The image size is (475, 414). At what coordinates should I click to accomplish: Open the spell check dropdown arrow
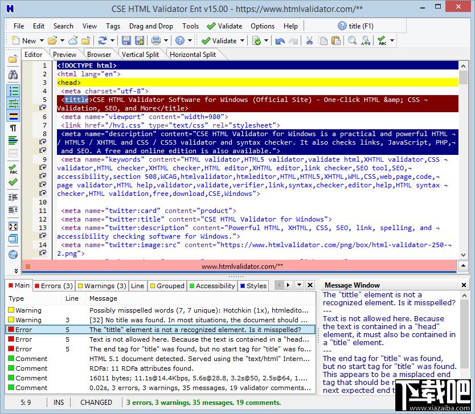392,40
